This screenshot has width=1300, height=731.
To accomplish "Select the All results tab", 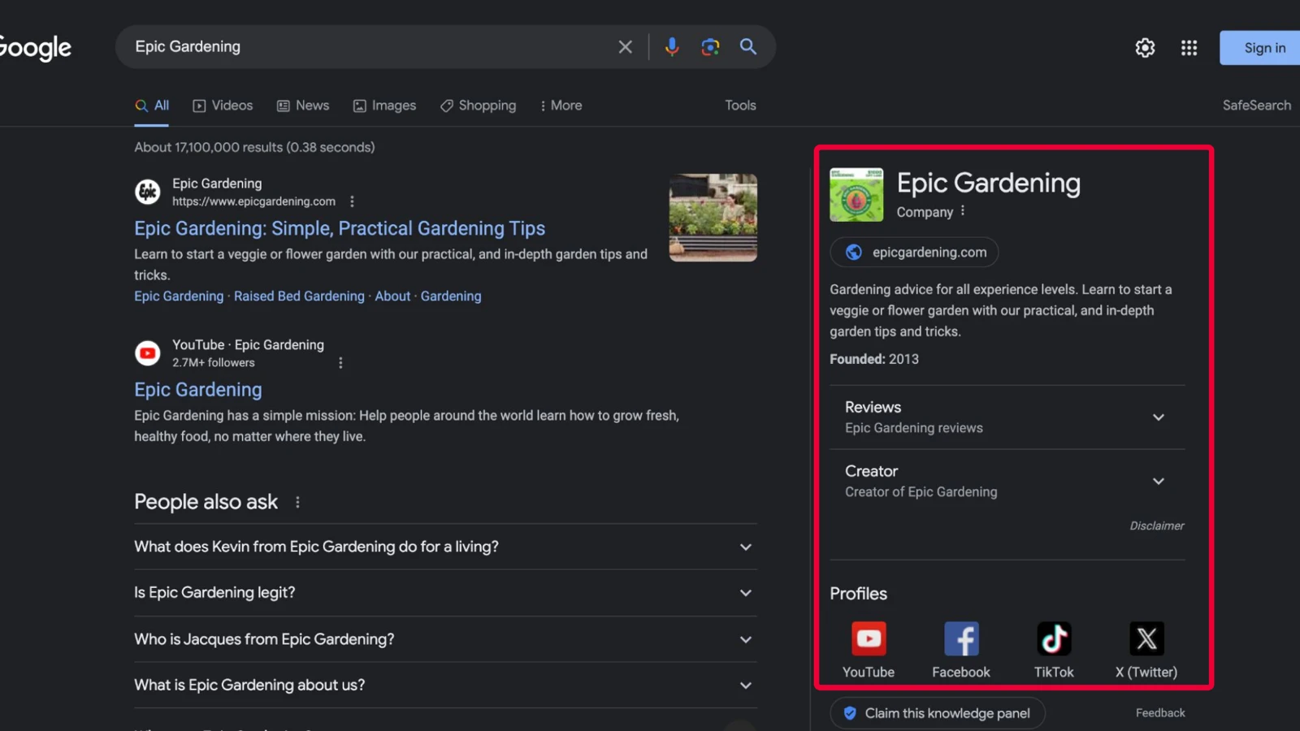I will 152,106.
